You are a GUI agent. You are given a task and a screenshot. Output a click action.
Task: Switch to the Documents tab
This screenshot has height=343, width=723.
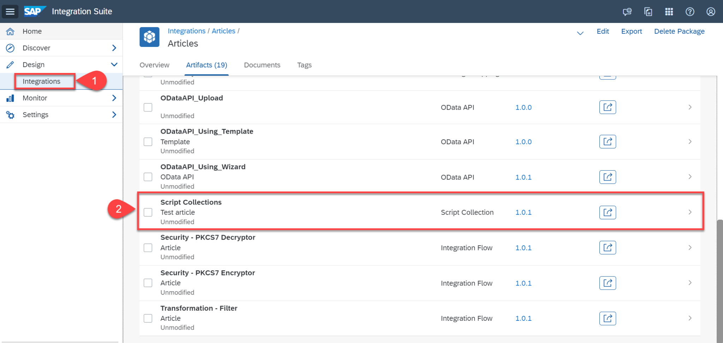click(x=262, y=65)
